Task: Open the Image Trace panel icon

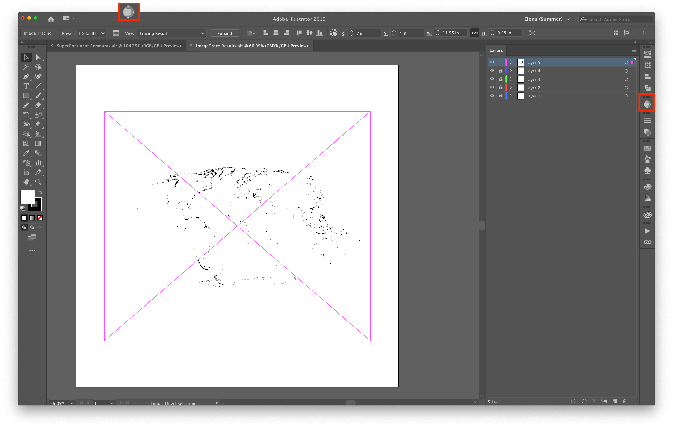Action: [647, 104]
